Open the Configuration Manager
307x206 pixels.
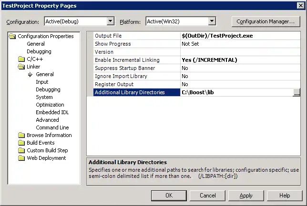(266, 21)
